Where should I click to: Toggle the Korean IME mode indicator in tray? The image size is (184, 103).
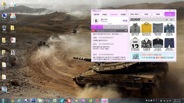point(149,101)
